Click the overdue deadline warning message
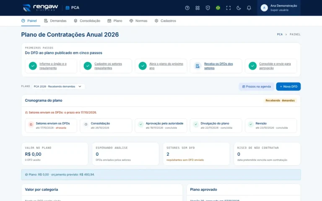This screenshot has height=201, width=322. (61, 112)
